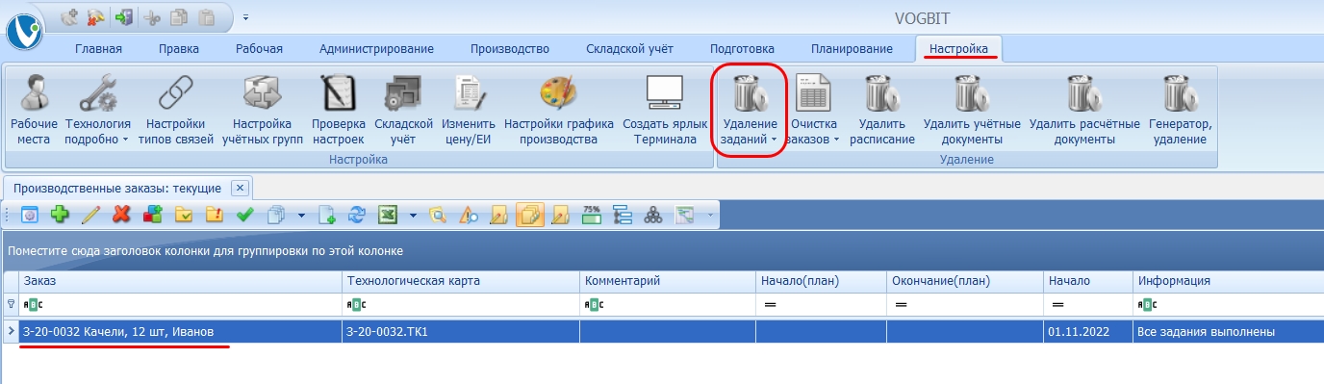The height and width of the screenshot is (384, 1324).
Task: Switch to Правка ribbon tab
Action: pos(178,49)
